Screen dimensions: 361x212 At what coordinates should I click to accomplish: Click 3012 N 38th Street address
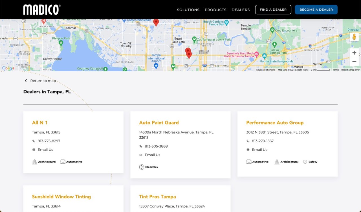(x=278, y=132)
